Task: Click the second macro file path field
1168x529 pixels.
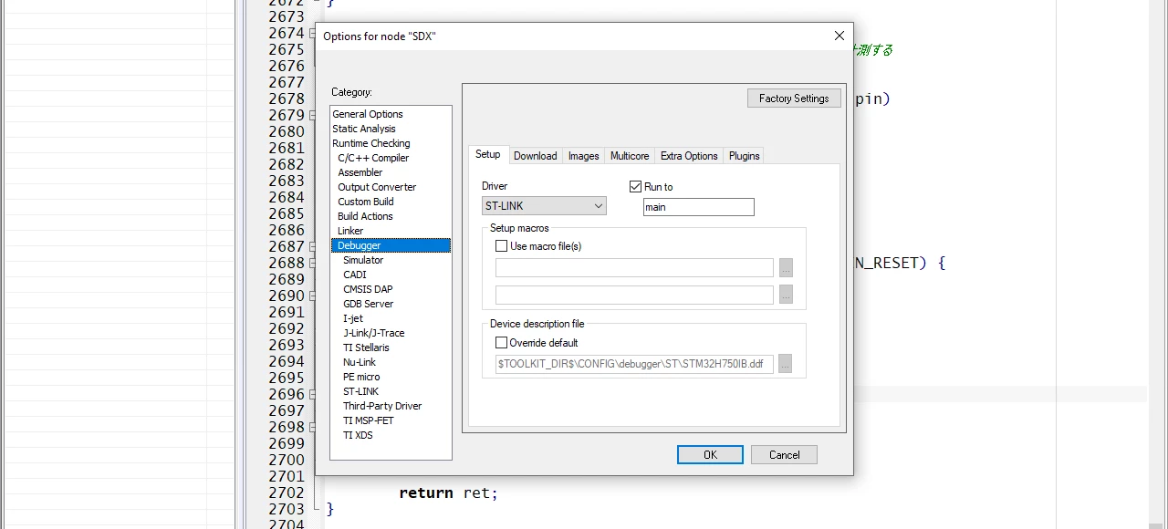Action: [x=634, y=295]
